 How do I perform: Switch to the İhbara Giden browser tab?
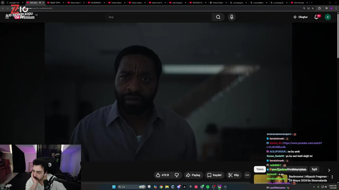tap(76, 3)
